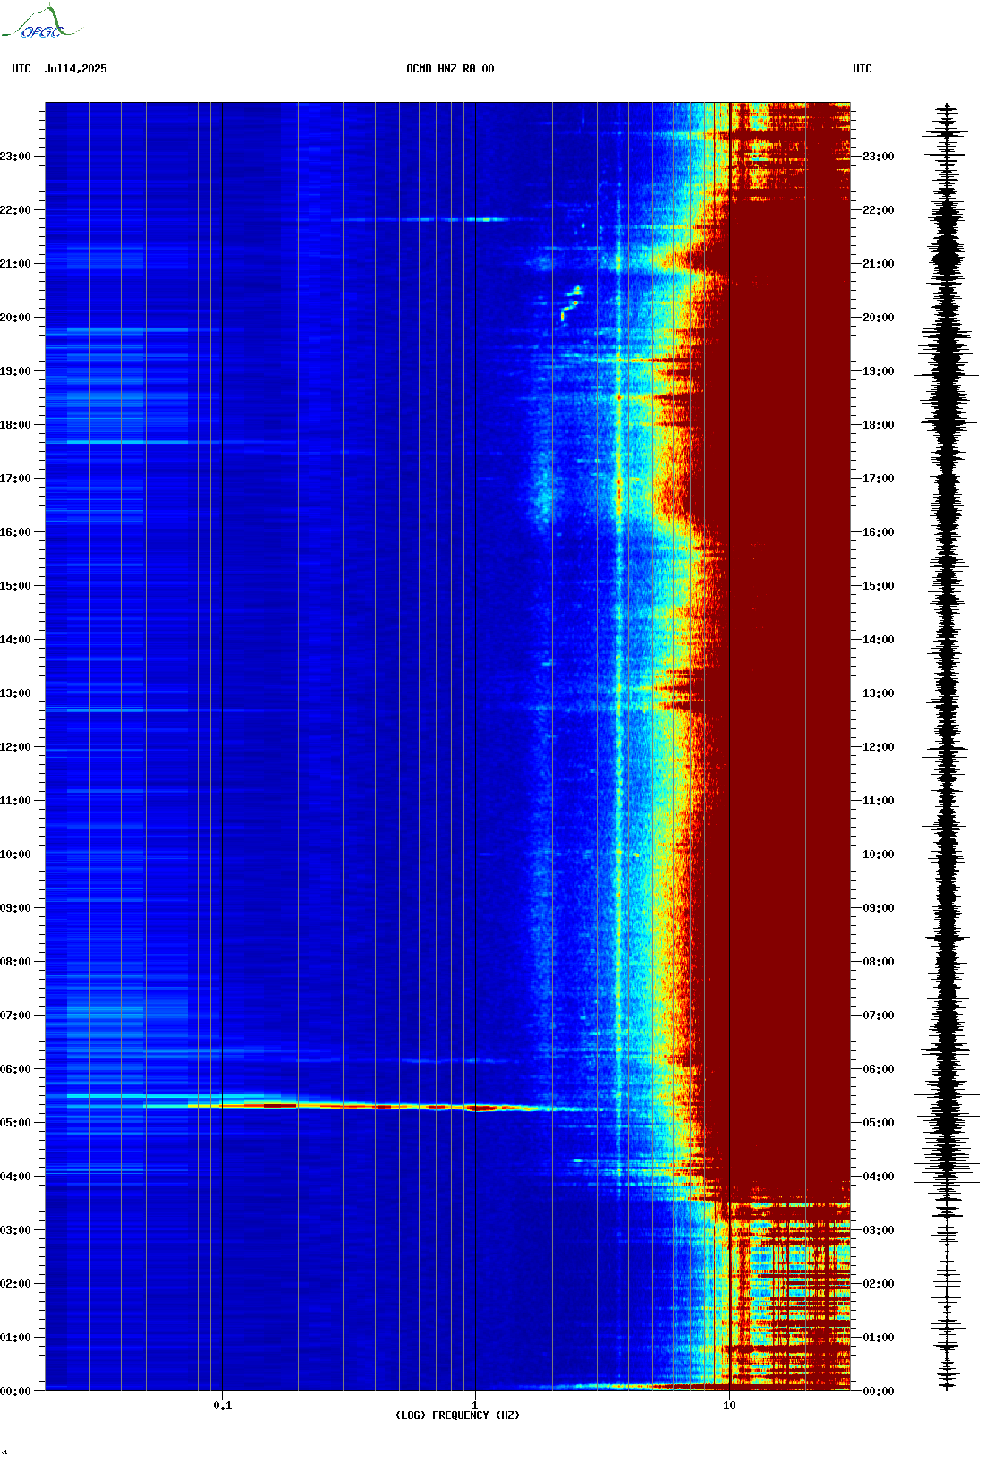Click the left 21:00 time label
The height and width of the screenshot is (1462, 986).
(15, 264)
